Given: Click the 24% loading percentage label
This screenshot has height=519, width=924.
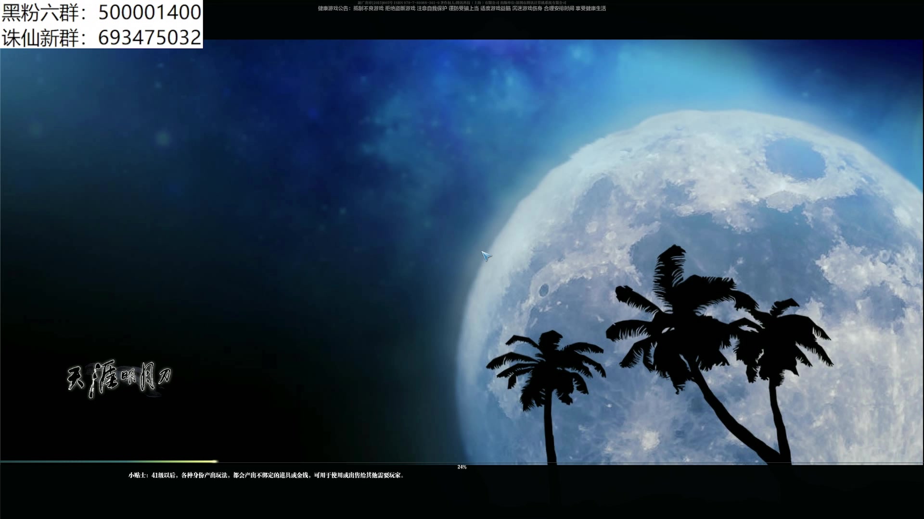Looking at the screenshot, I should [x=462, y=467].
